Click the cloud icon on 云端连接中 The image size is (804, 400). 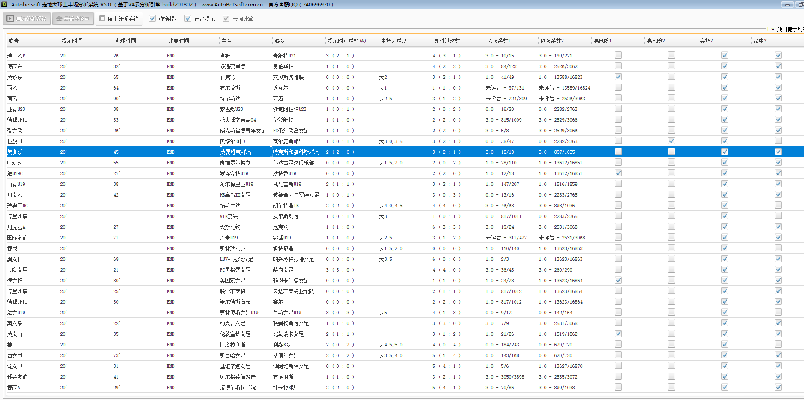click(59, 19)
